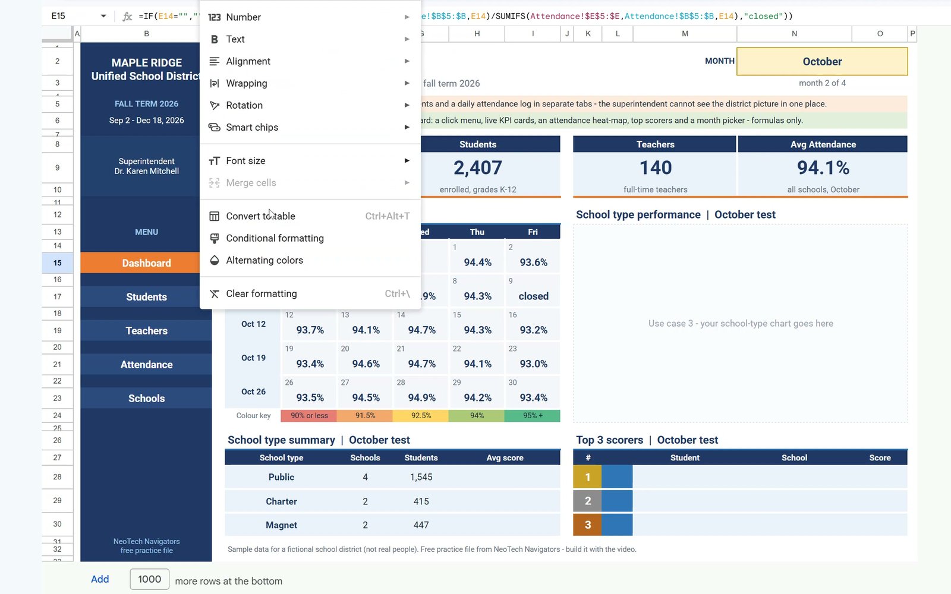
Task: Open the Wrapping submenu
Action: (x=310, y=83)
